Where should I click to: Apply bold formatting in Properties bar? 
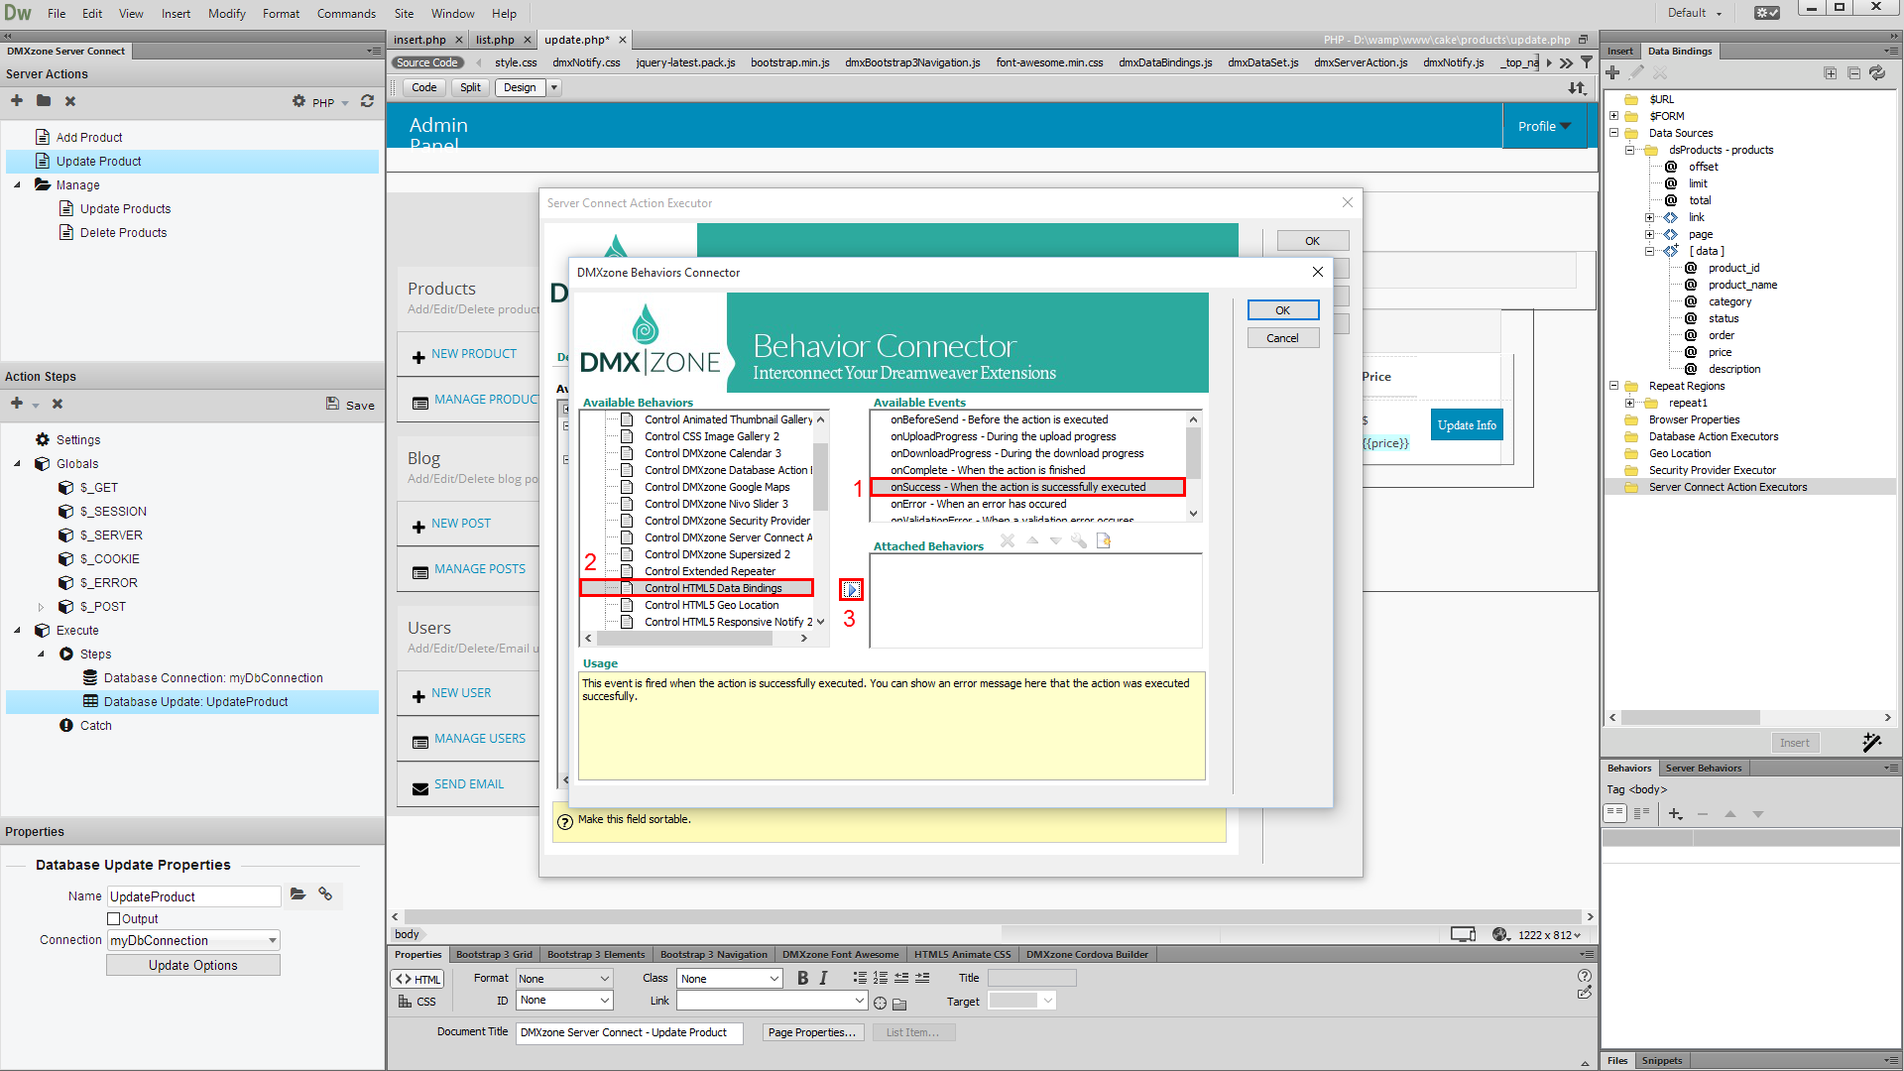(x=802, y=978)
